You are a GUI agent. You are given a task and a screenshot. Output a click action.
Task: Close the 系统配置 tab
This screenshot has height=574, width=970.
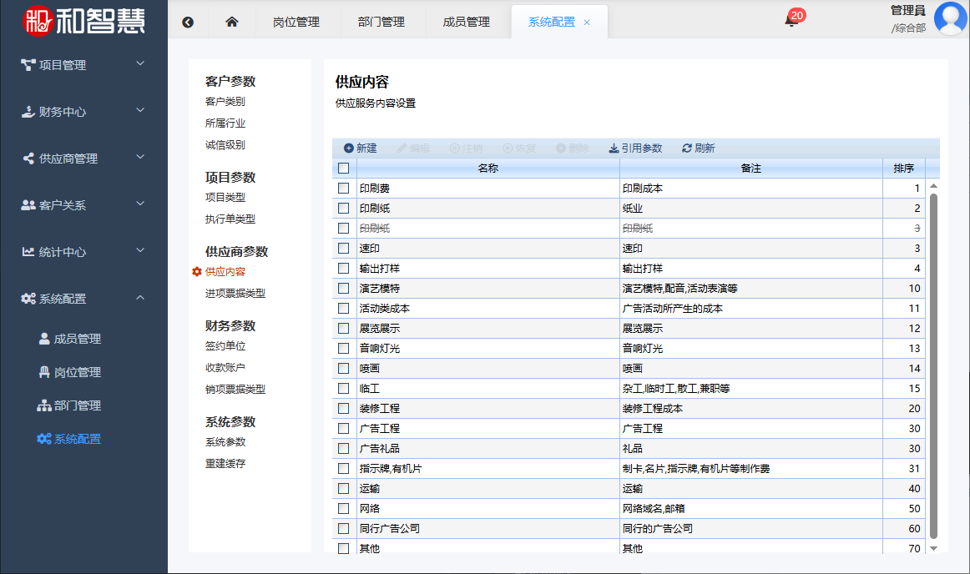click(587, 23)
